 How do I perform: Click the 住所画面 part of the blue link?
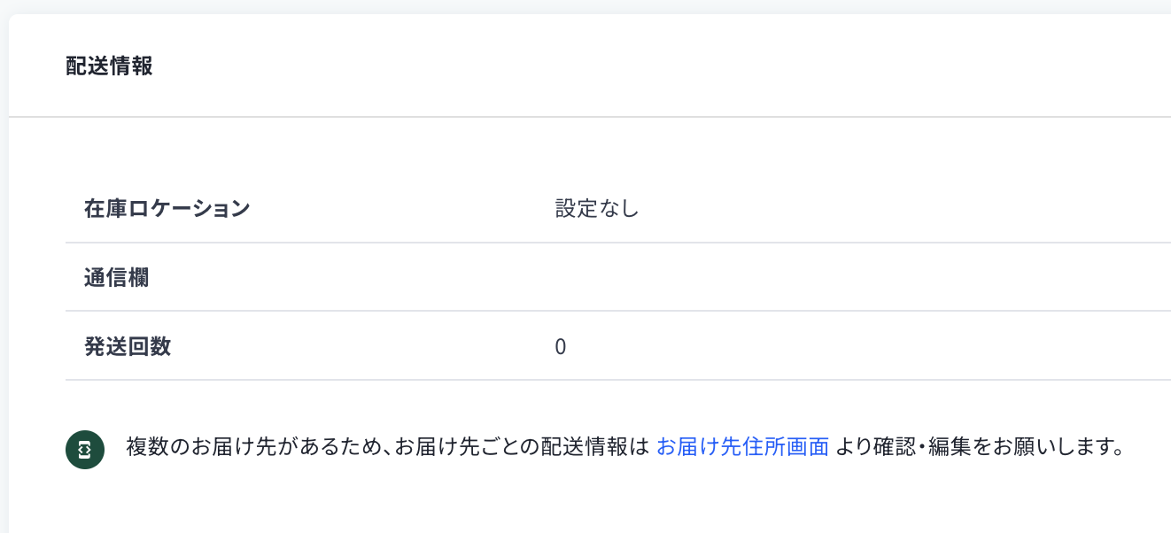coord(786,447)
